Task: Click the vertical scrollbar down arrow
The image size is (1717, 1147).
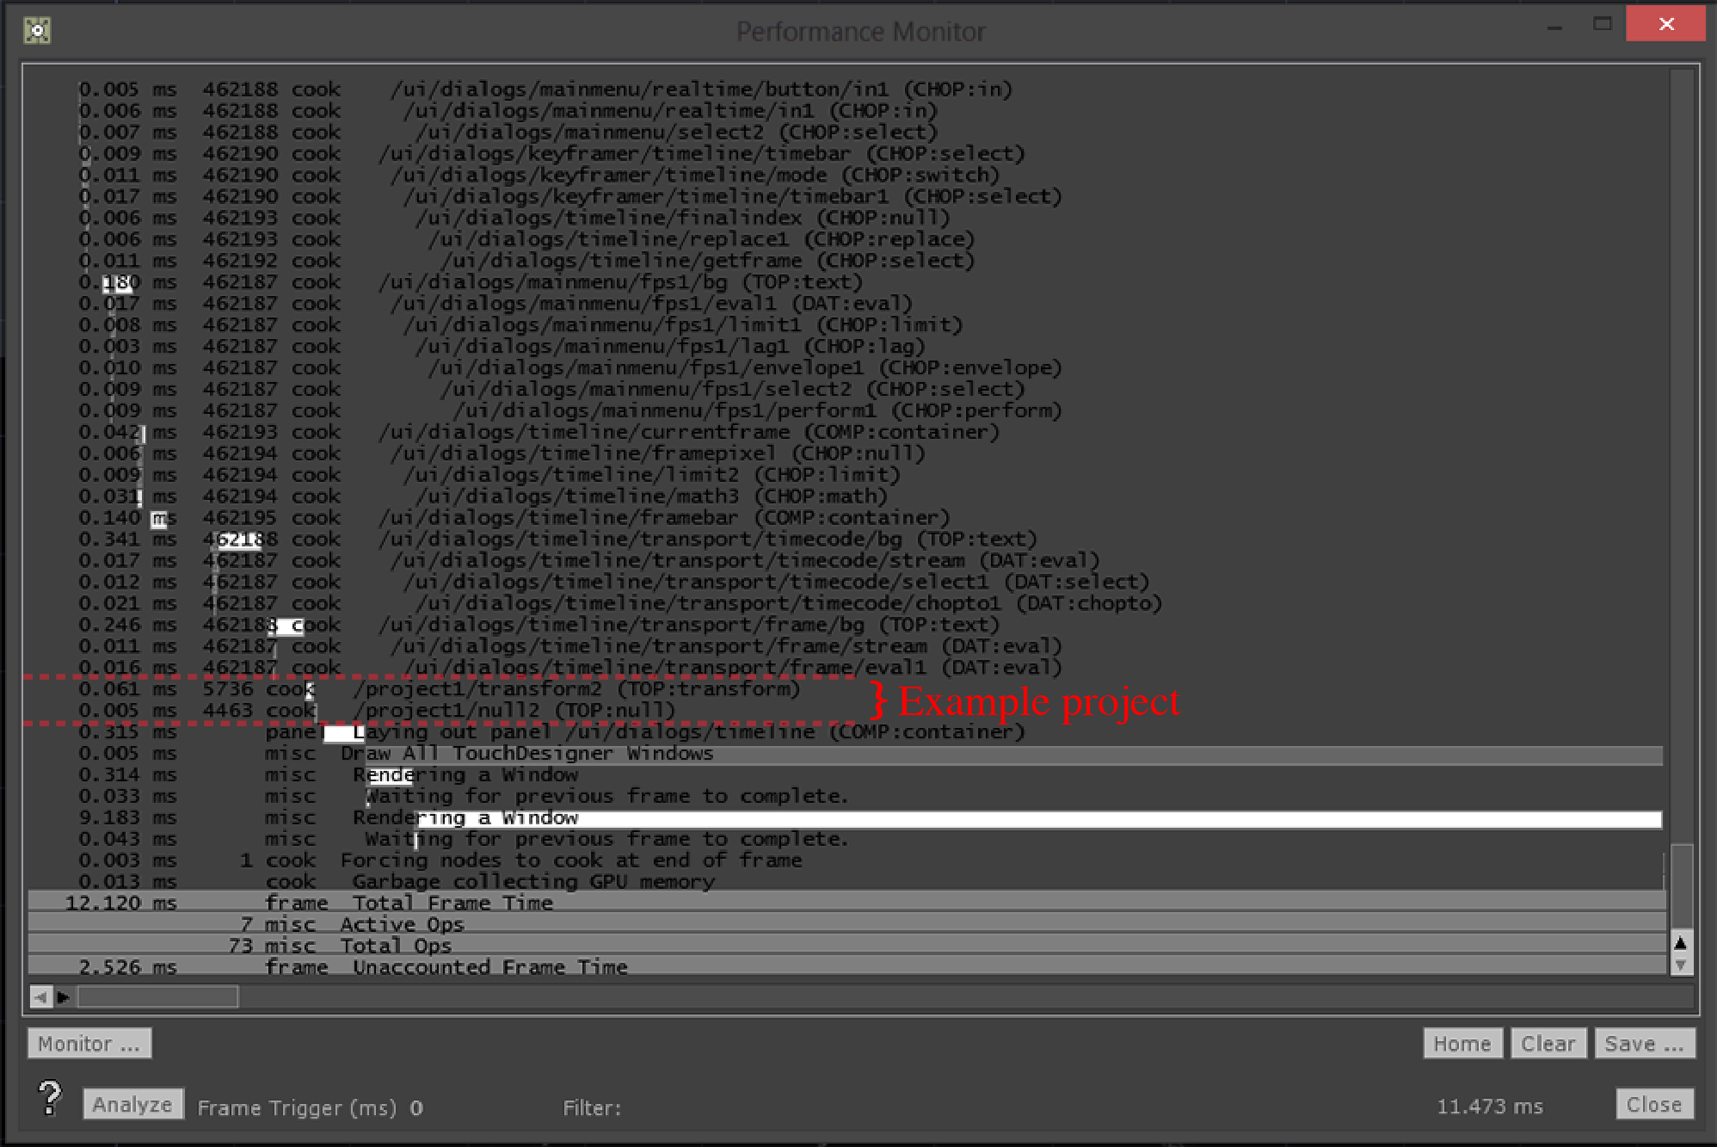Action: (1680, 965)
